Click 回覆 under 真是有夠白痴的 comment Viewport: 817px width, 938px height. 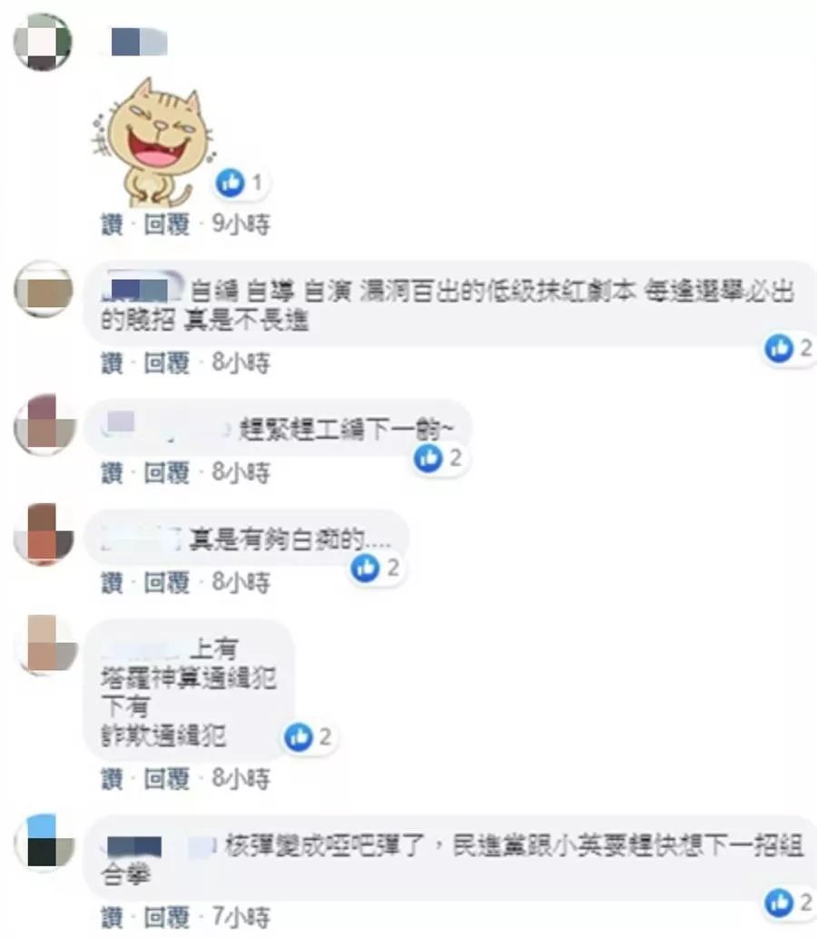point(167,582)
